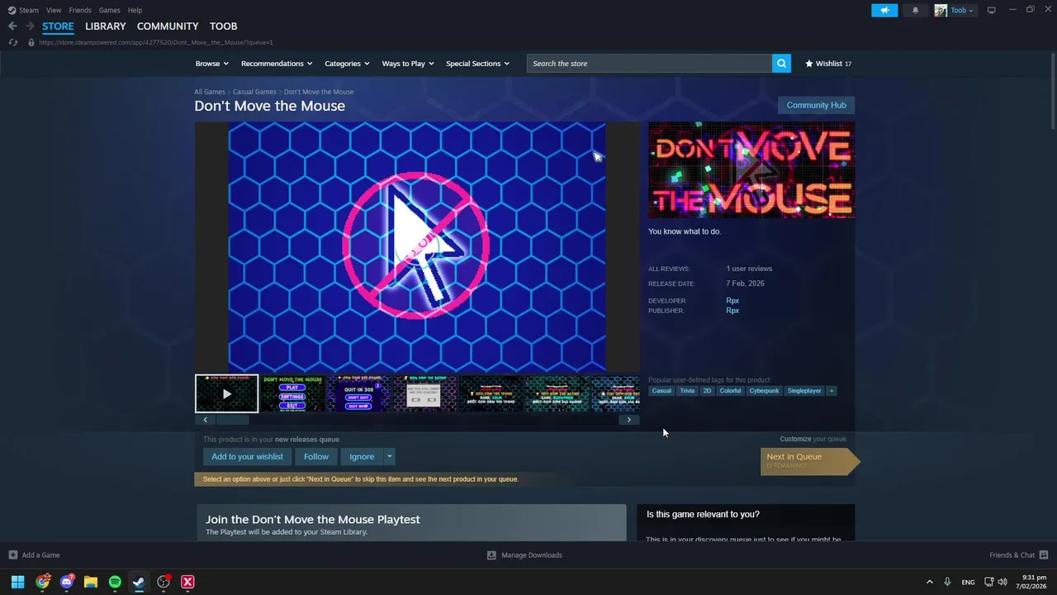The width and height of the screenshot is (1057, 595).
Task: Click the game header capsule image
Action: (751, 170)
